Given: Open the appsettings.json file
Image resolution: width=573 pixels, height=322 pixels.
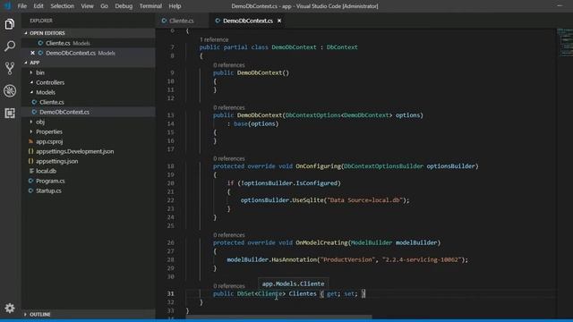Looking at the screenshot, I should [x=89, y=161].
